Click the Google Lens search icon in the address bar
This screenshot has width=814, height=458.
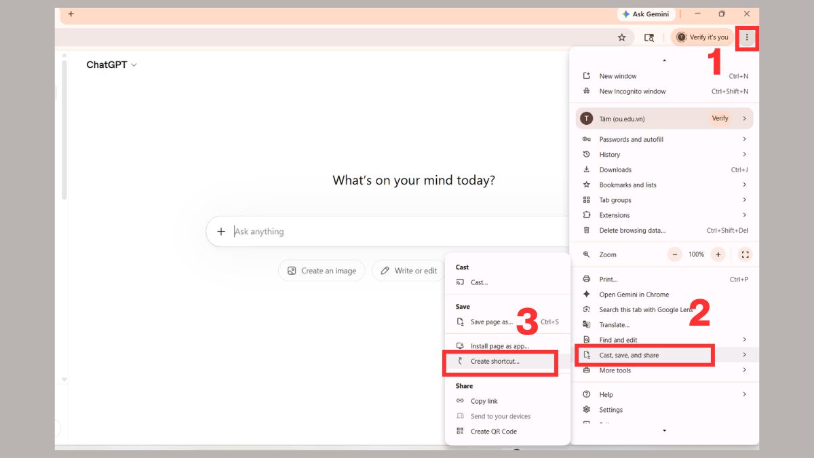point(649,37)
